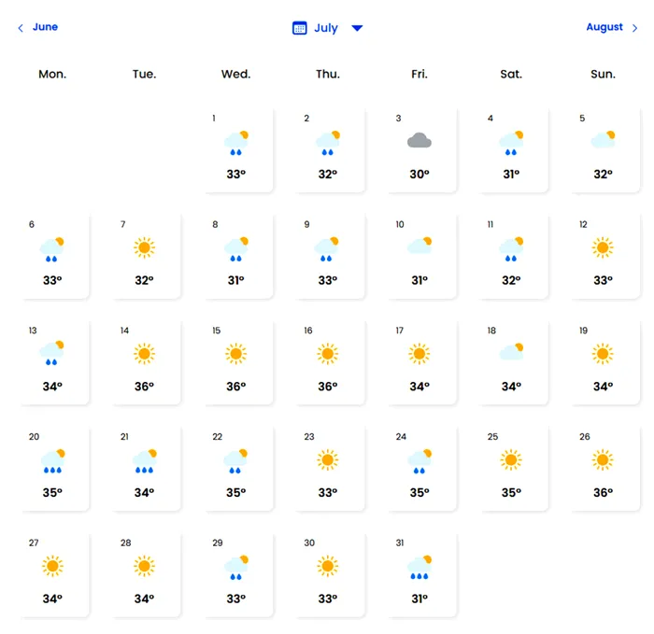Click the partly cloudy icon on July 18
The width and height of the screenshot is (654, 634).
[511, 352]
